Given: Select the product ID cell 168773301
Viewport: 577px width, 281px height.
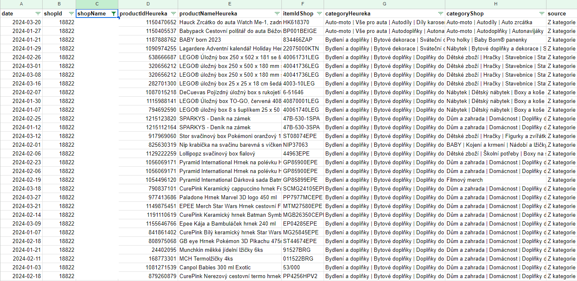Looking at the screenshot, I should click(148, 259).
